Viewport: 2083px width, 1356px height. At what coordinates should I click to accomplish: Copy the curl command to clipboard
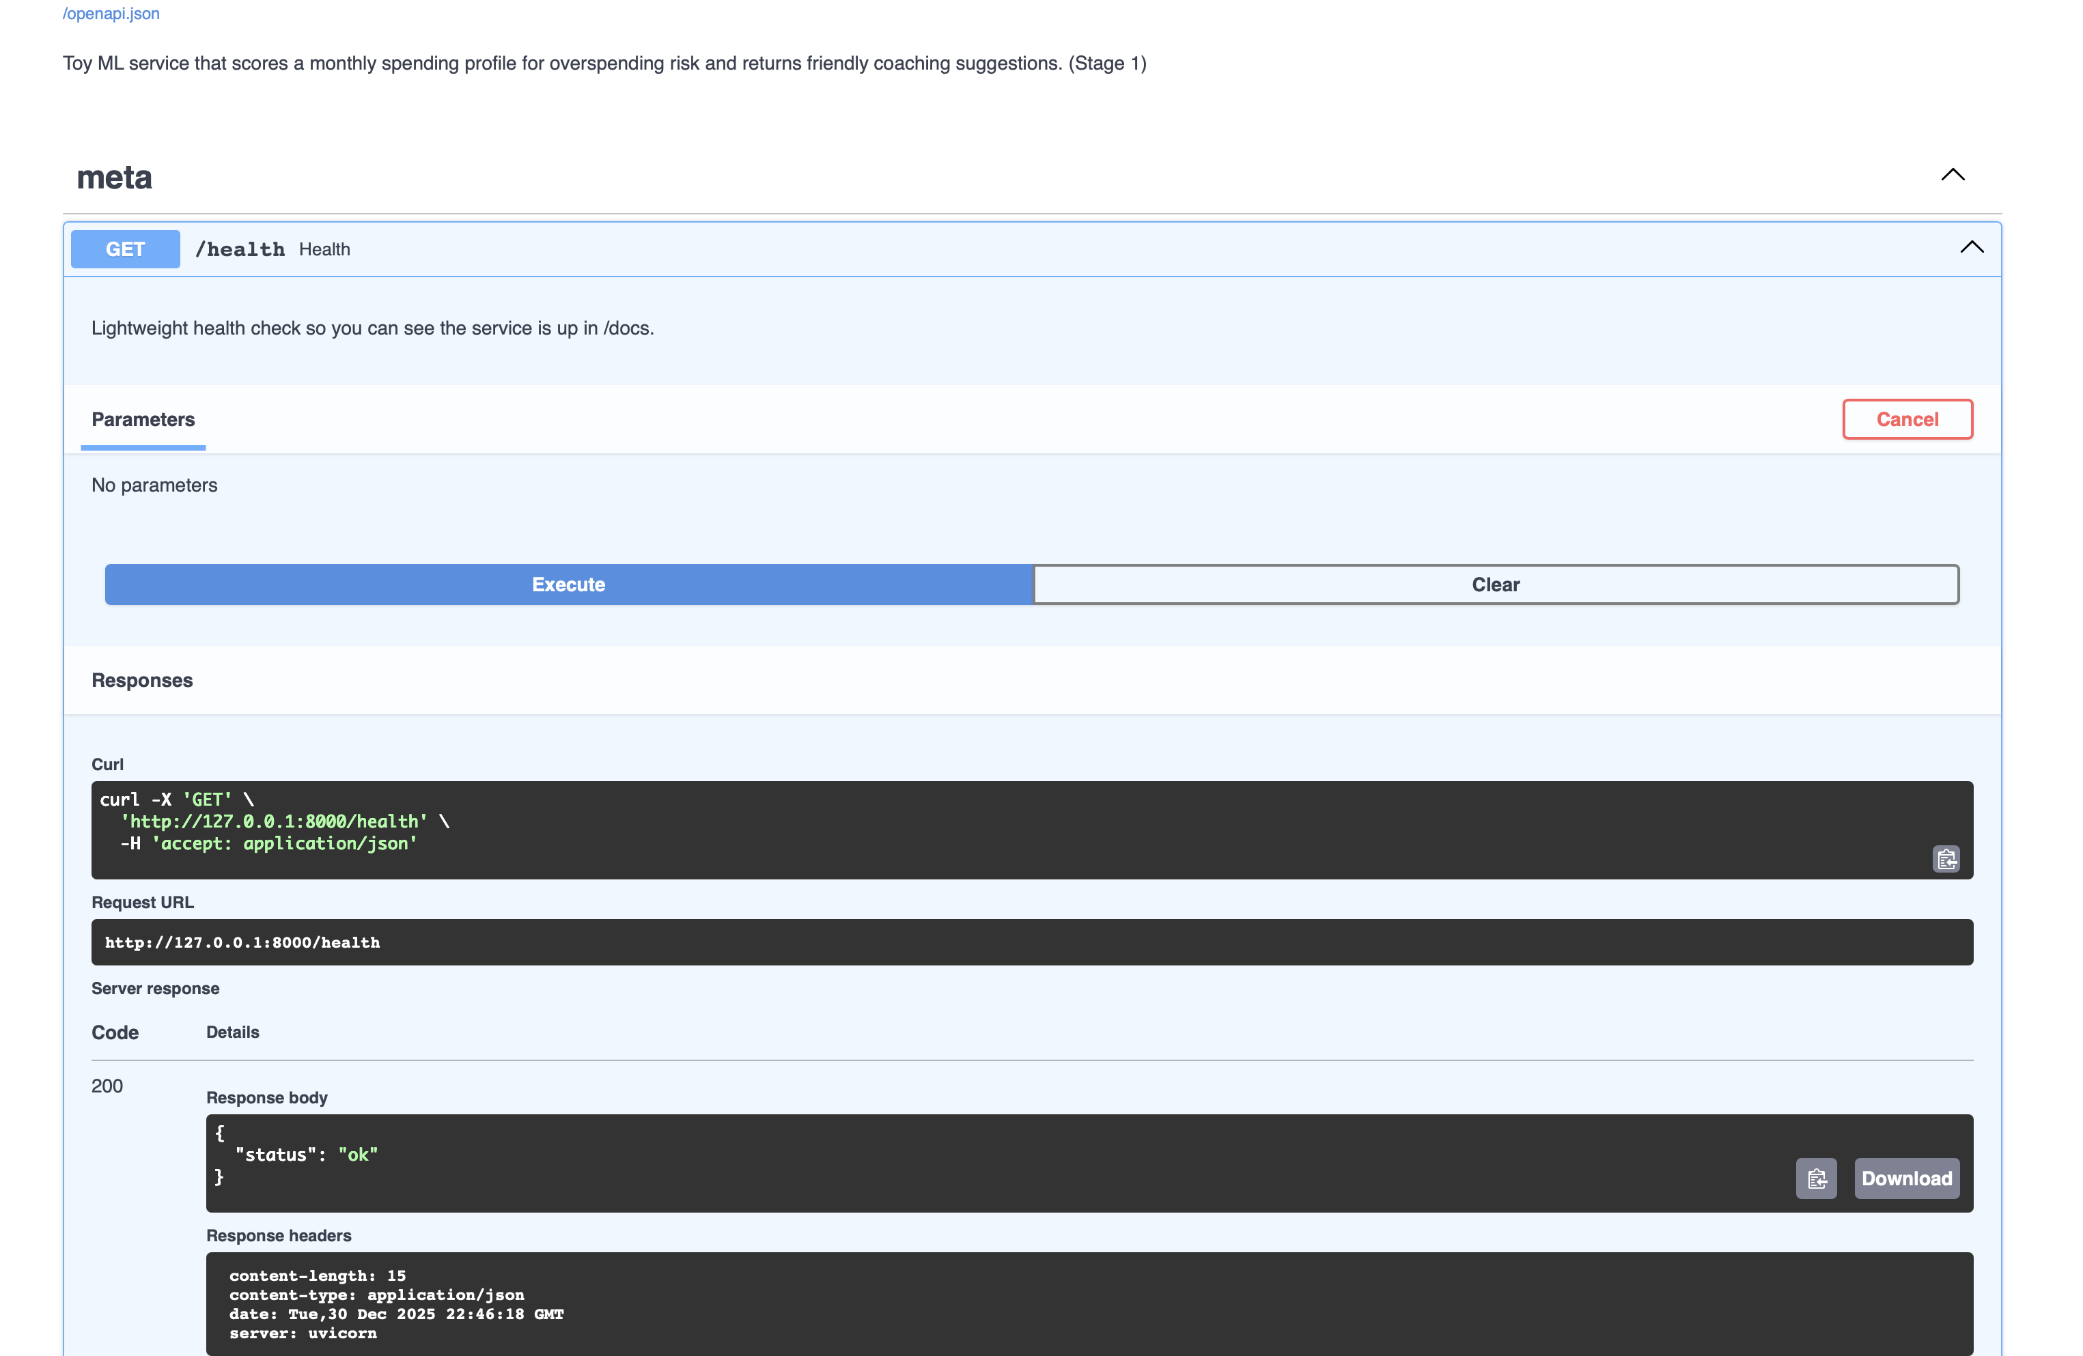coord(1946,859)
